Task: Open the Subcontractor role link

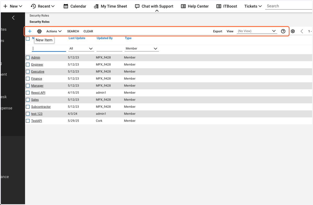Action: point(41,107)
